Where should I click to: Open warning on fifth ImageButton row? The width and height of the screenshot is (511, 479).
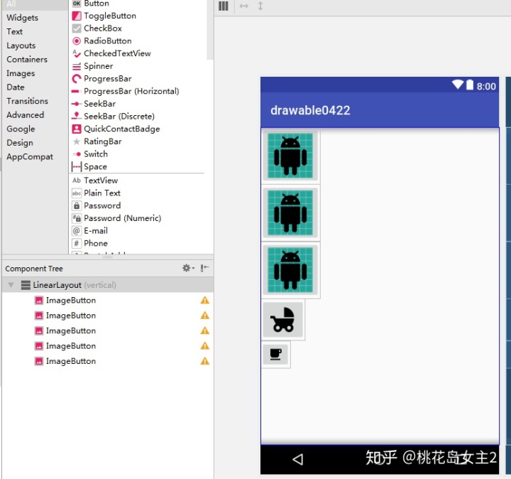(x=204, y=361)
